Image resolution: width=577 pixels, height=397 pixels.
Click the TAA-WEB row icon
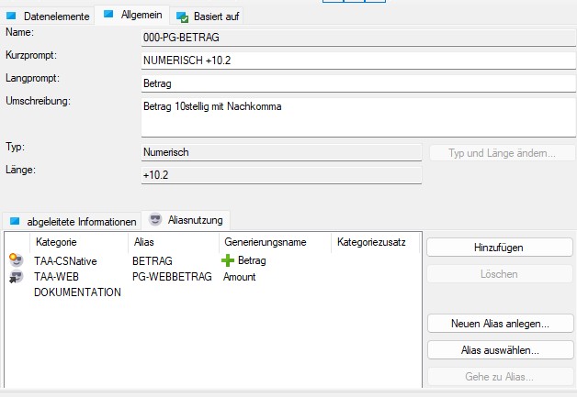(16, 277)
